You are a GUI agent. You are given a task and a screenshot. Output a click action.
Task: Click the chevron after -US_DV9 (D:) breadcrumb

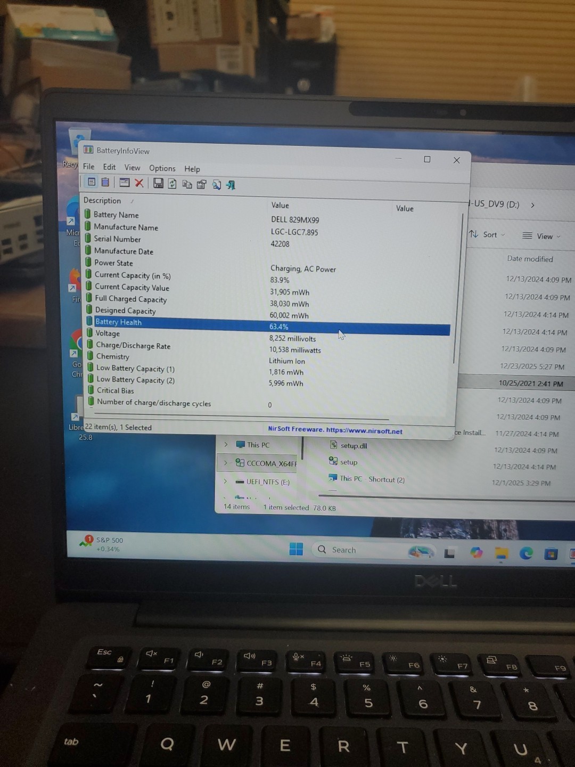tap(532, 205)
